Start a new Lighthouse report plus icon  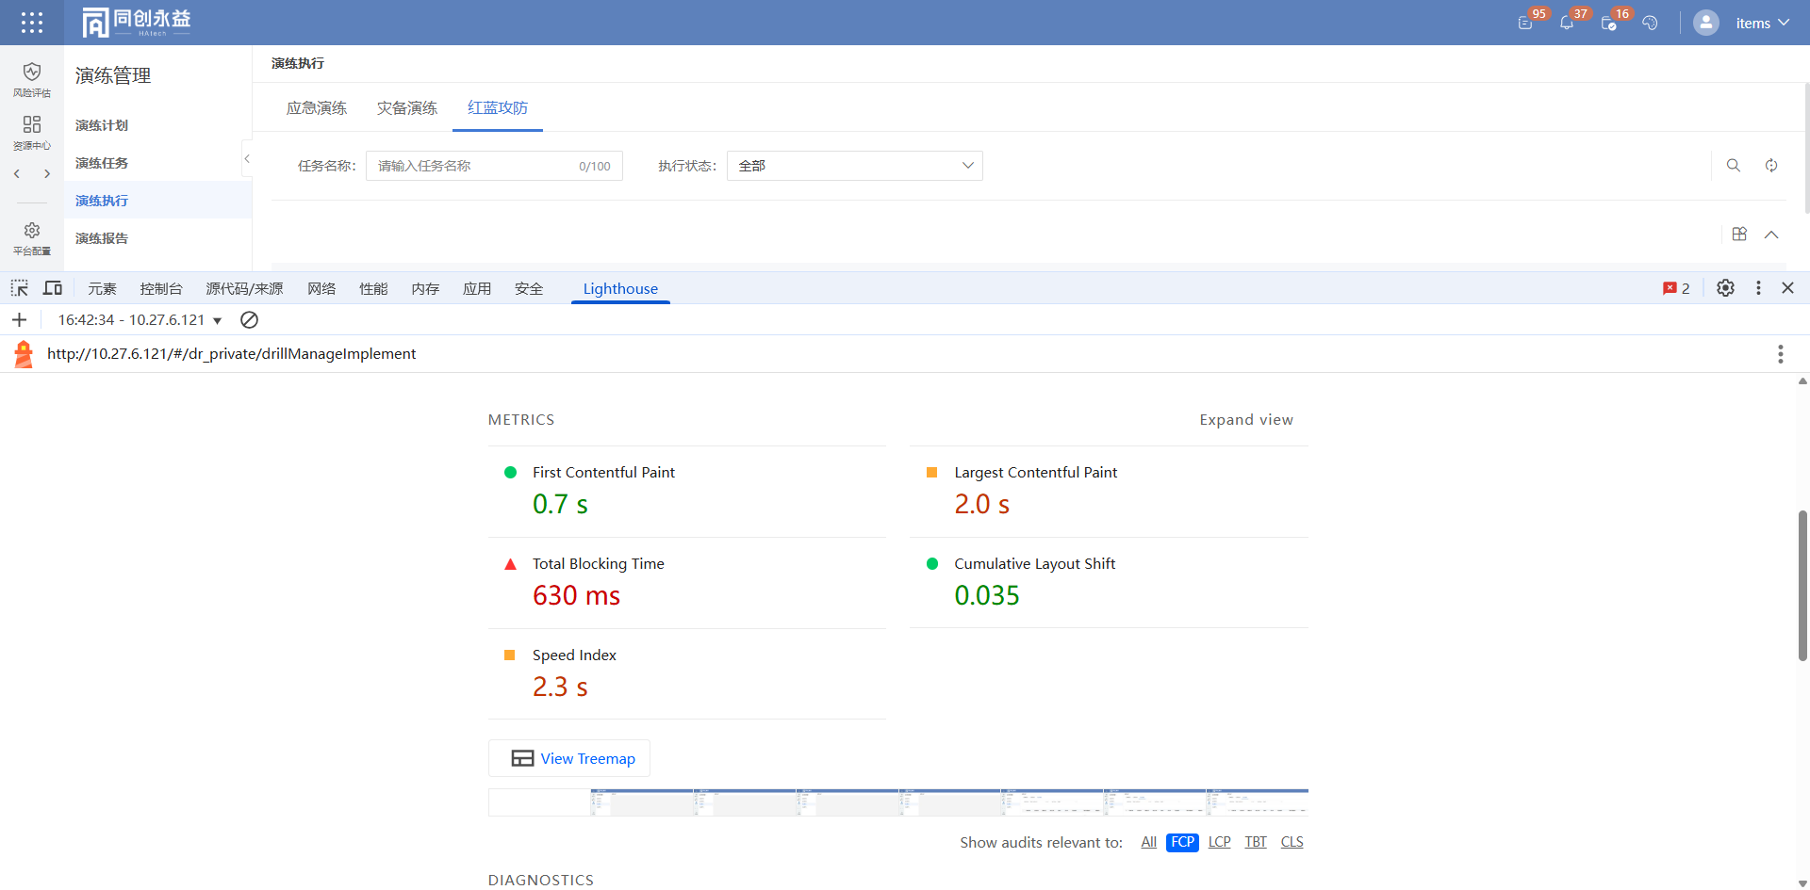pos(19,320)
